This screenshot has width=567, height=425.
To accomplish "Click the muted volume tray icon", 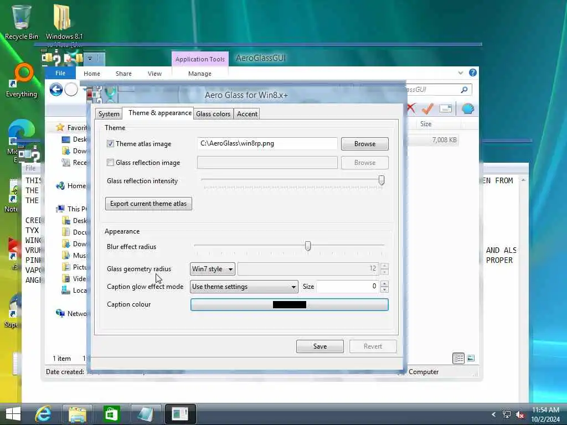I will click(x=520, y=415).
